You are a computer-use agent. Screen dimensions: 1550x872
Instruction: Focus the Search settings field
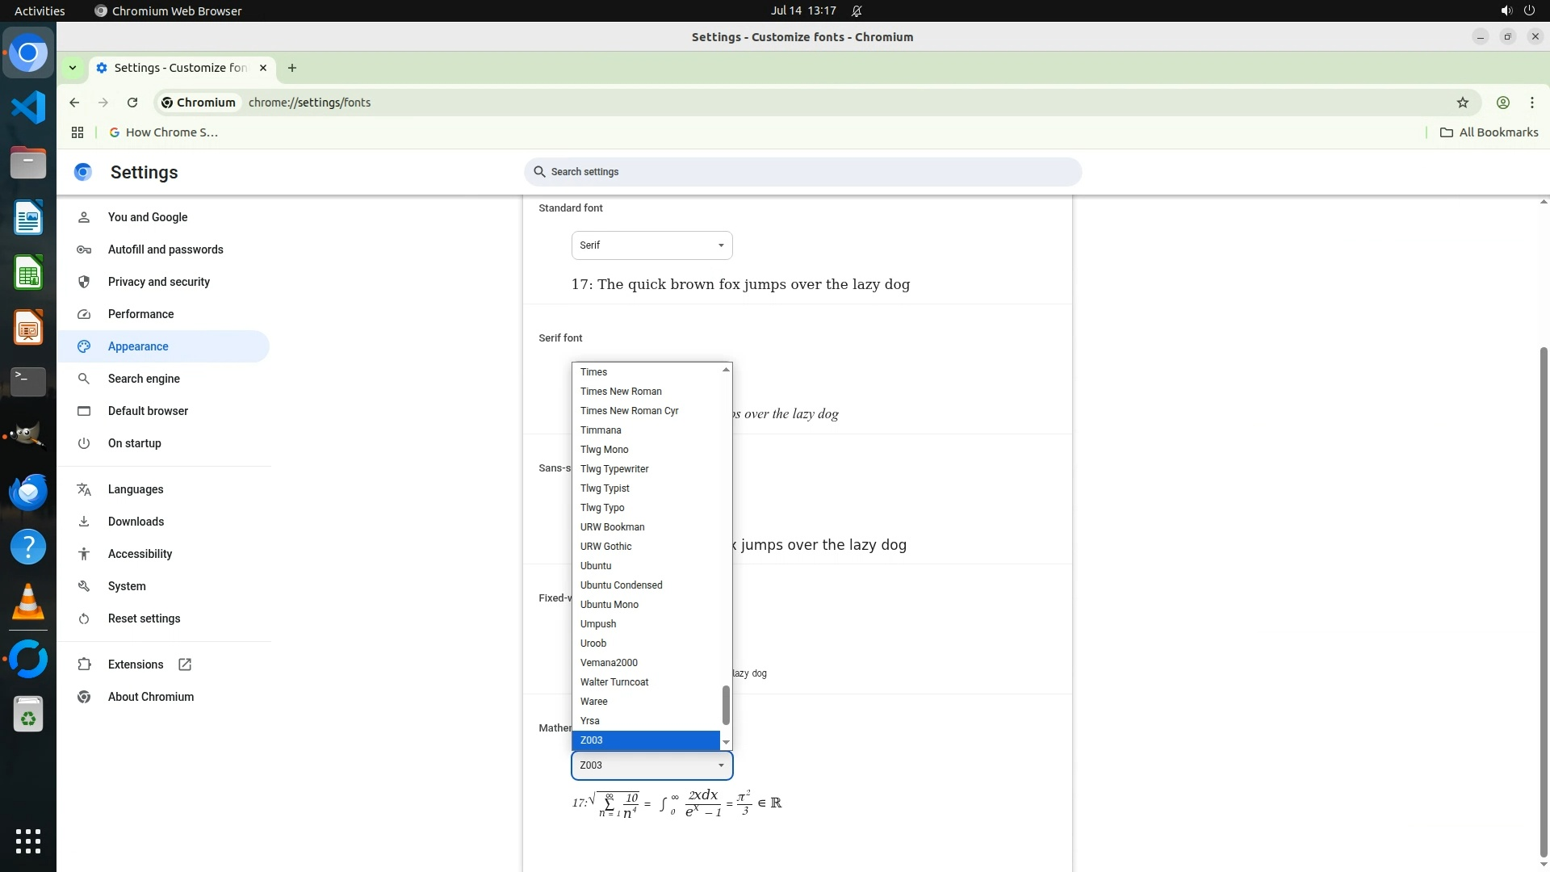802,172
